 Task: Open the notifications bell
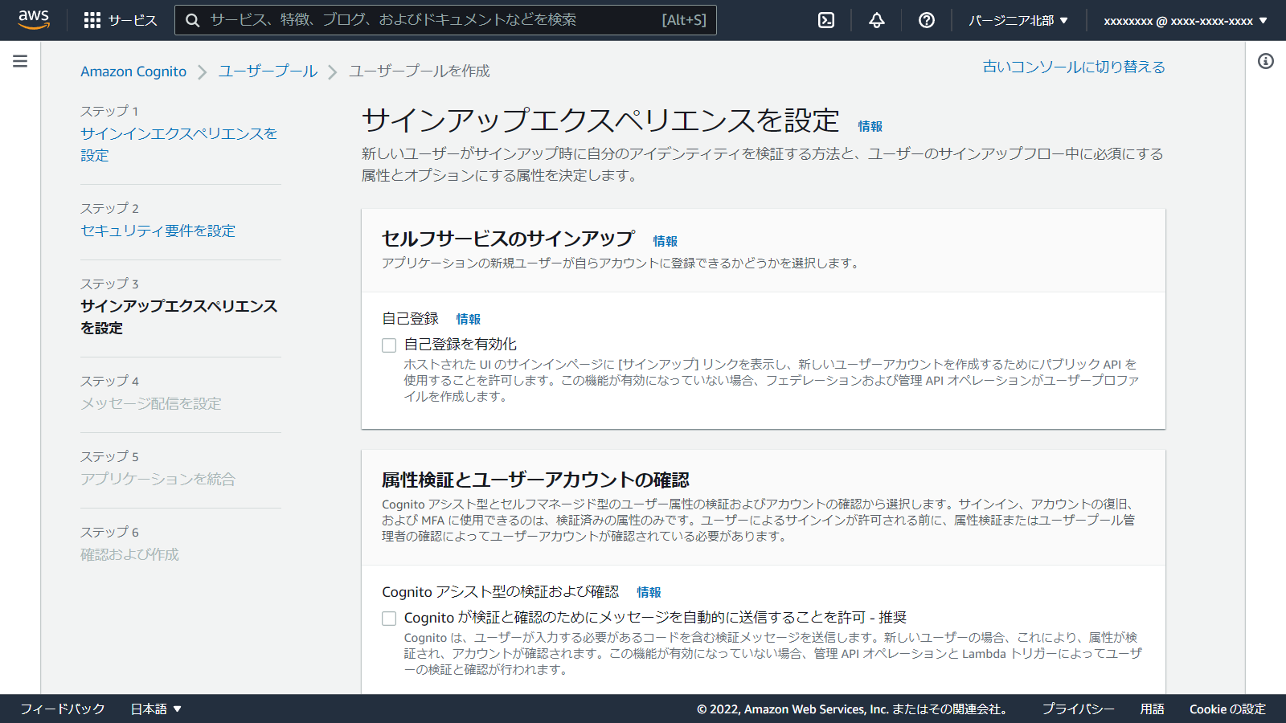pyautogui.click(x=875, y=20)
